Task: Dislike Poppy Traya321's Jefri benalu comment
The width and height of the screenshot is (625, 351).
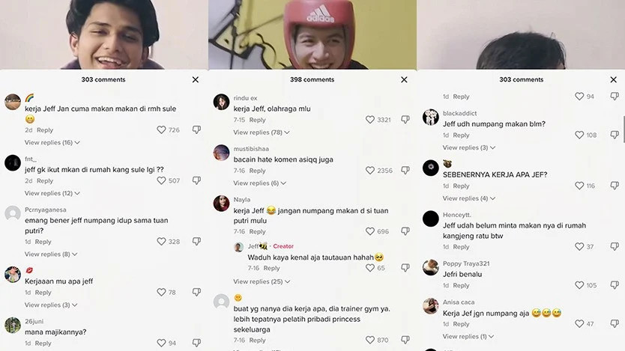Action: (615, 285)
